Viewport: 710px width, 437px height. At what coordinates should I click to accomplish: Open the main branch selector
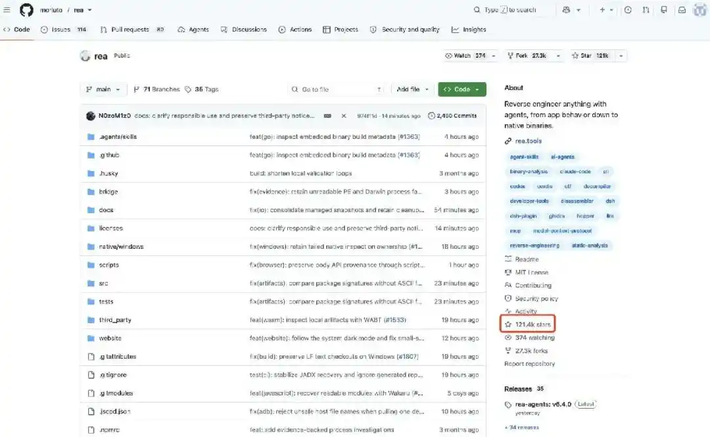(103, 90)
